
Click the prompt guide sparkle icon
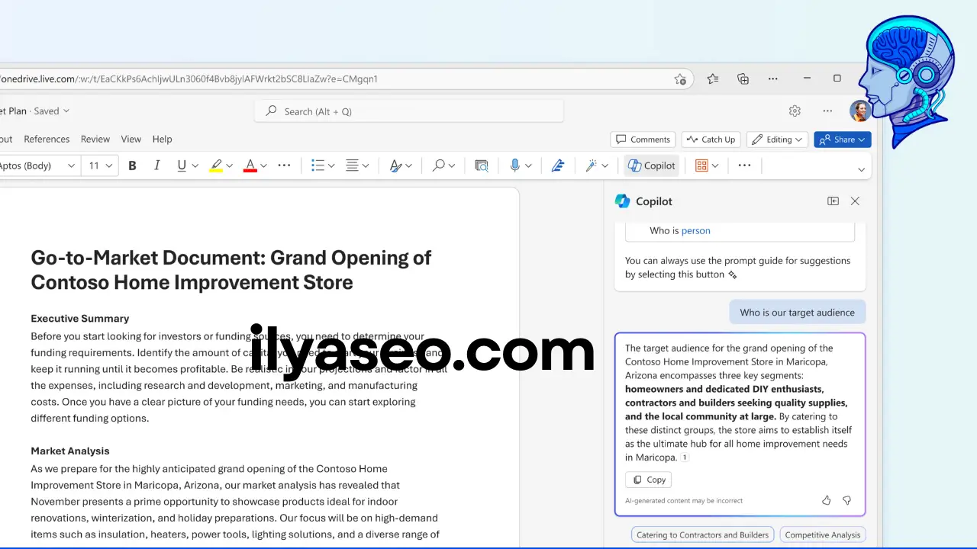pyautogui.click(x=733, y=274)
